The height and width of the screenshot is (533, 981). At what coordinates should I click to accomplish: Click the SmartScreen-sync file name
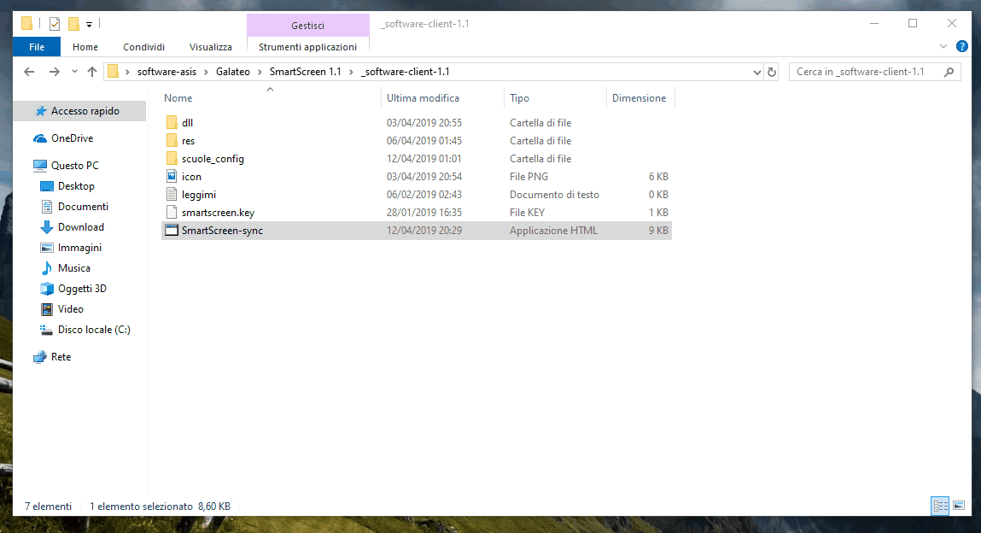[x=222, y=231]
